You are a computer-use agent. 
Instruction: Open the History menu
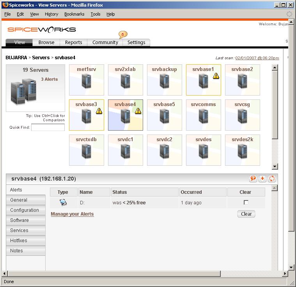(x=51, y=14)
